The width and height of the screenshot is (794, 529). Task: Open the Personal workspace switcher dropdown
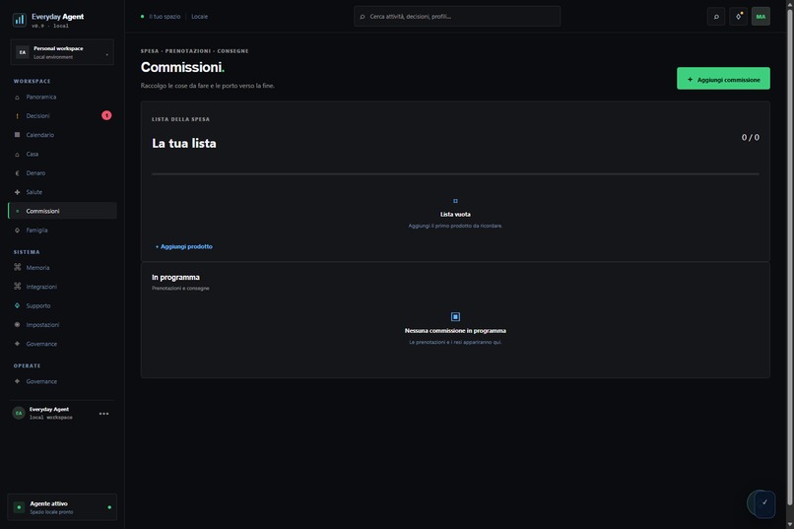pos(62,52)
